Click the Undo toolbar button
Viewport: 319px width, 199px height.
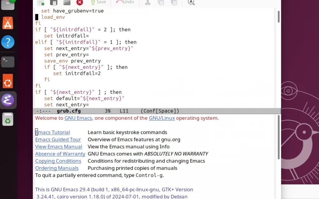[x=125, y=2]
